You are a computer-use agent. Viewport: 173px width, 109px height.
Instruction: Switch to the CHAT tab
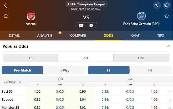(x=135, y=35)
